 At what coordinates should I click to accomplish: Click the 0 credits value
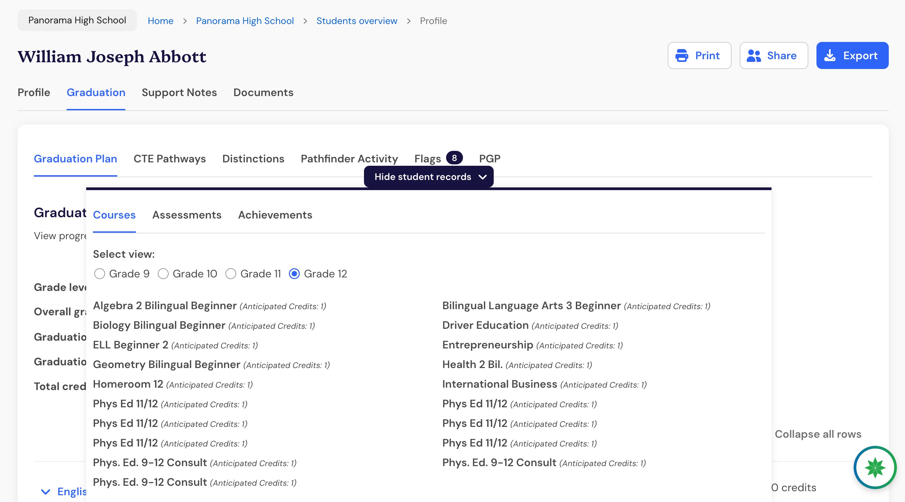[x=793, y=487]
